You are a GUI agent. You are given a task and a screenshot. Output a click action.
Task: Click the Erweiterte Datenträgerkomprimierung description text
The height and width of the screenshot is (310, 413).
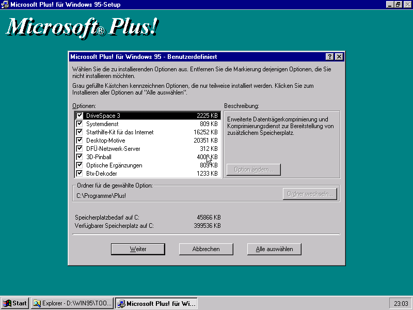pyautogui.click(x=280, y=126)
